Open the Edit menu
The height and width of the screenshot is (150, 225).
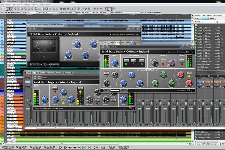pyautogui.click(x=13, y=5)
